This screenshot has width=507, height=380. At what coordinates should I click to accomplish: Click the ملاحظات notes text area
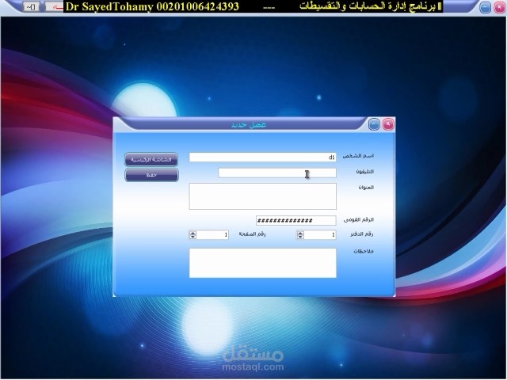coord(262,263)
